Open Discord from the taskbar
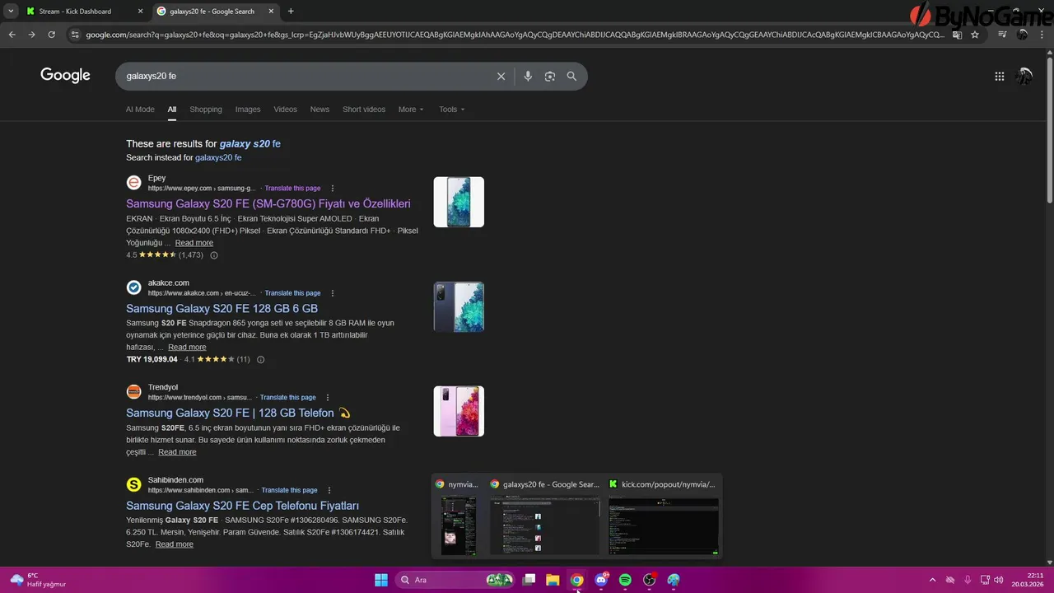This screenshot has width=1054, height=593. 601,580
